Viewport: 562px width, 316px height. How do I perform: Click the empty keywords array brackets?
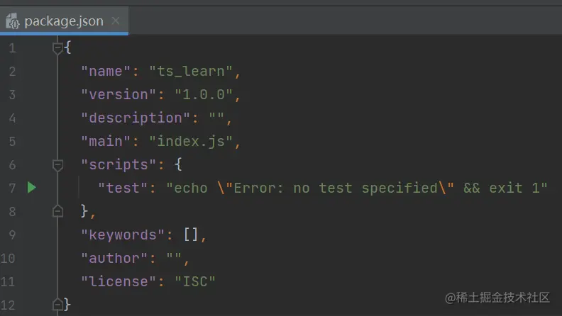[x=191, y=235]
